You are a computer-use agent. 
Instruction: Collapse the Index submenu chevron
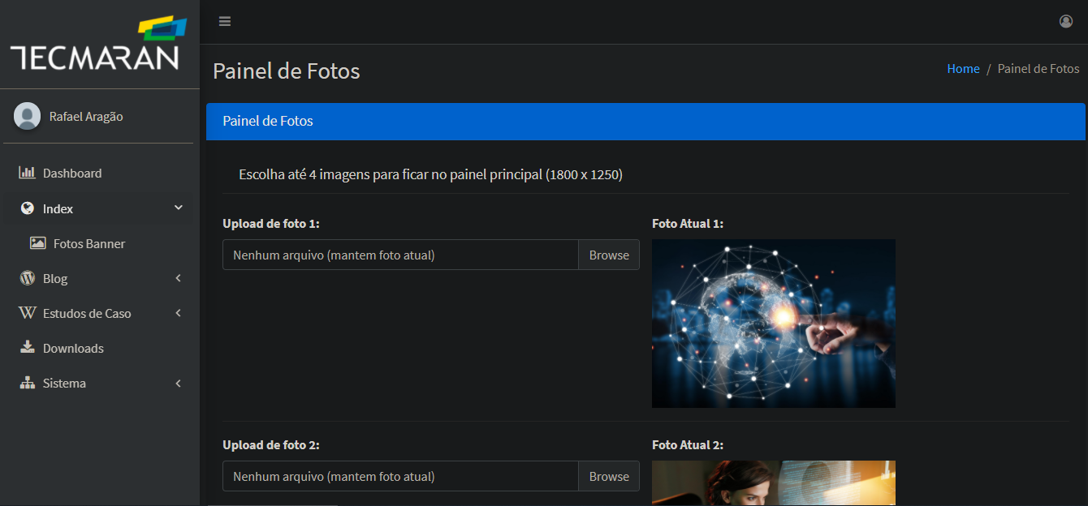[x=179, y=208]
